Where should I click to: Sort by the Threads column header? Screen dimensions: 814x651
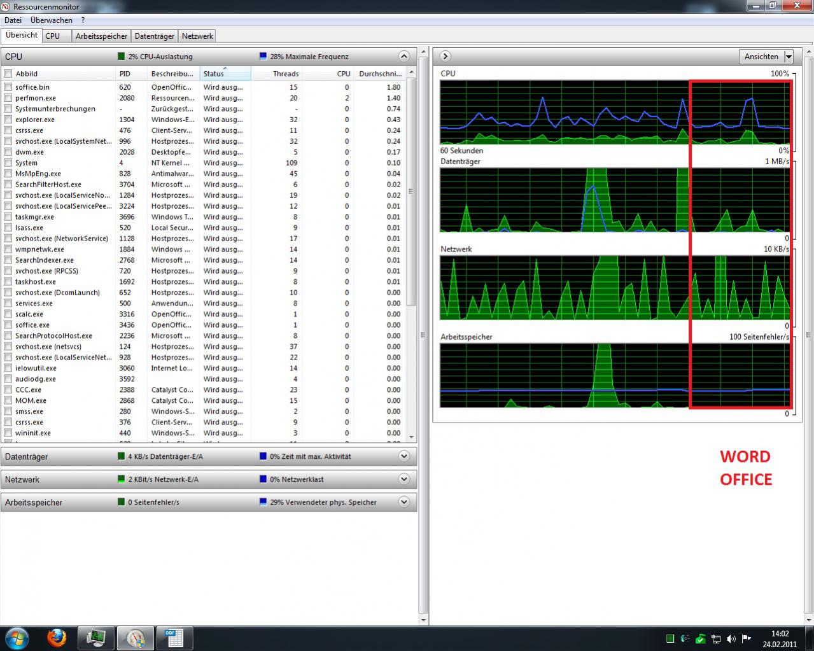pos(276,74)
